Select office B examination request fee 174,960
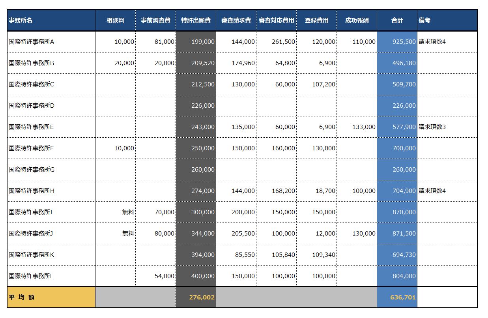Viewport: 488px width, 318px height. point(236,63)
